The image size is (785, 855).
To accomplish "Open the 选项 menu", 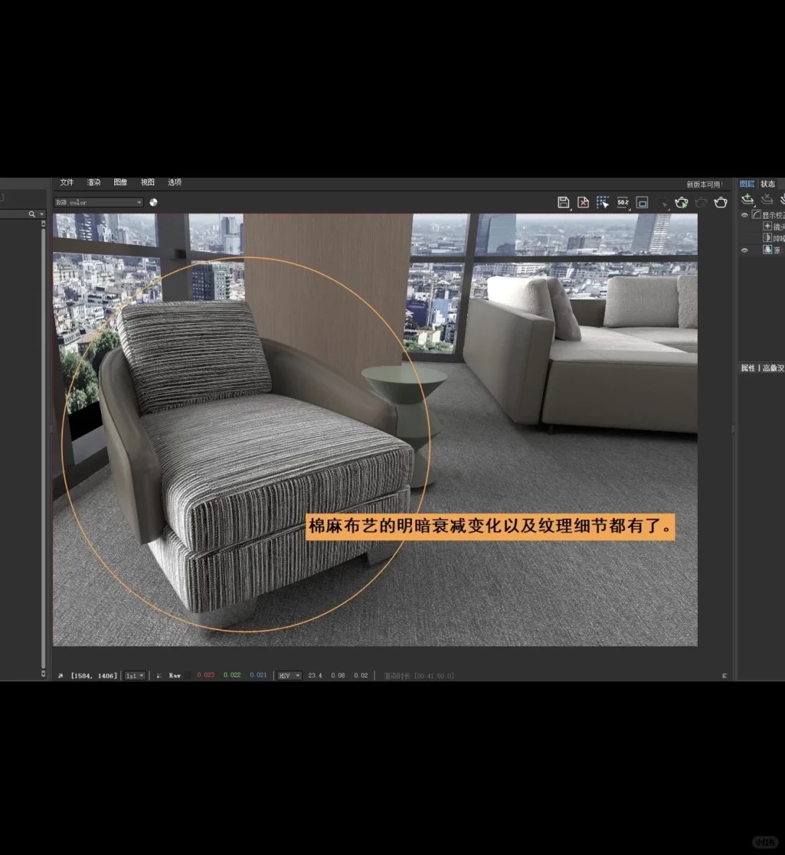I will (x=174, y=182).
